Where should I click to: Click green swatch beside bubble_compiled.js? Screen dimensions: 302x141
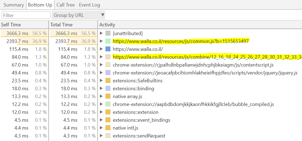click(108, 104)
